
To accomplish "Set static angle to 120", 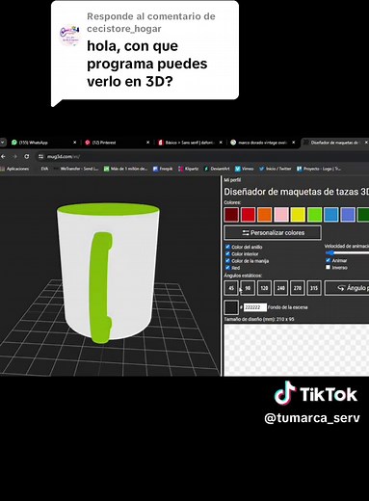I will (x=264, y=288).
